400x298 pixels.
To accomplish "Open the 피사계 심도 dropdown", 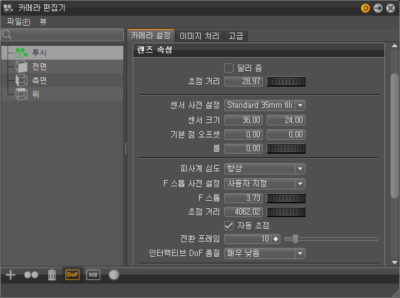I will click(265, 169).
